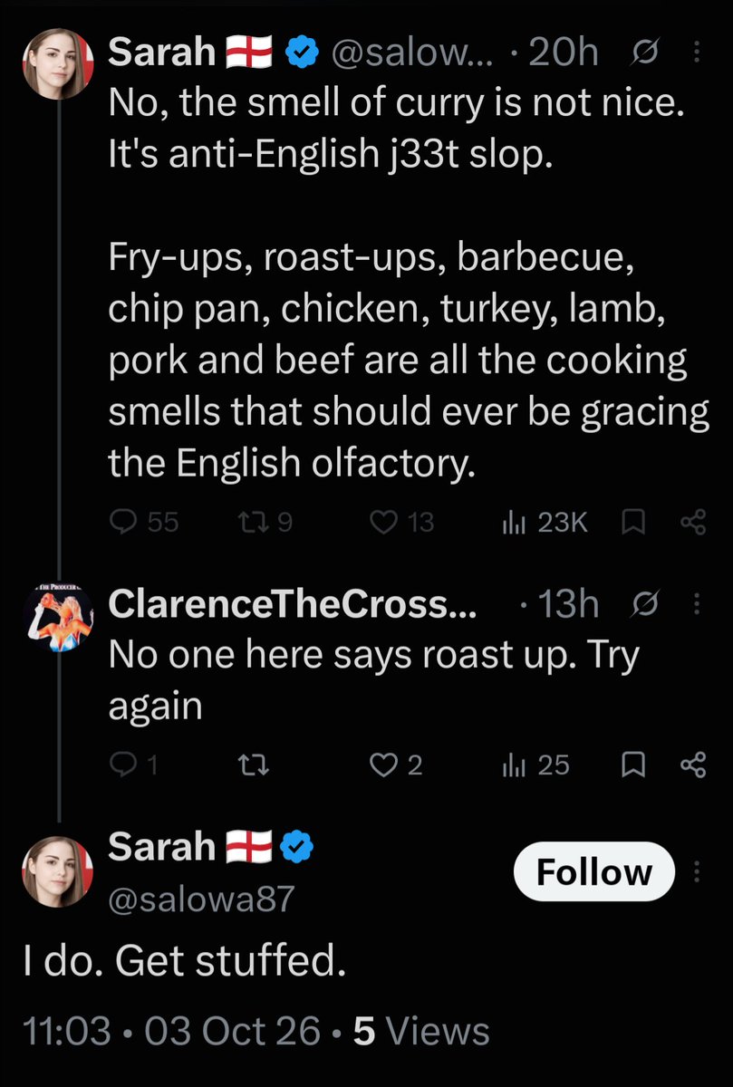Share Sarah's original tweet
733x1087 pixels.
(692, 522)
